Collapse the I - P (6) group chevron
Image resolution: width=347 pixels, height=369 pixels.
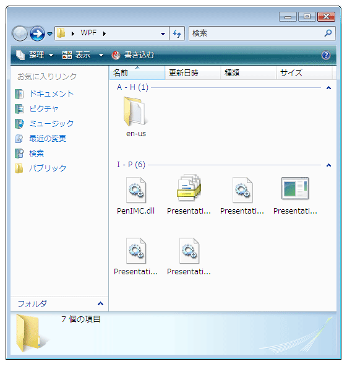[x=328, y=165]
